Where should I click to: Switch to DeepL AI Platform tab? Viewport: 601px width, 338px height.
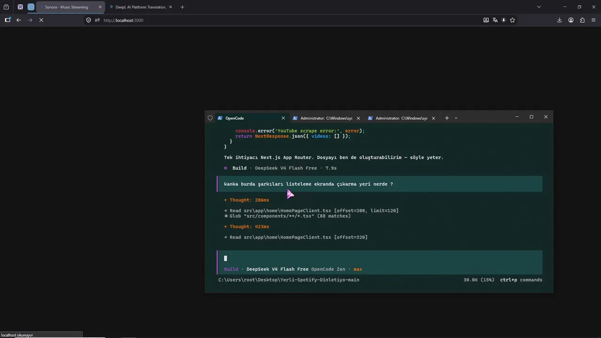pos(140,7)
